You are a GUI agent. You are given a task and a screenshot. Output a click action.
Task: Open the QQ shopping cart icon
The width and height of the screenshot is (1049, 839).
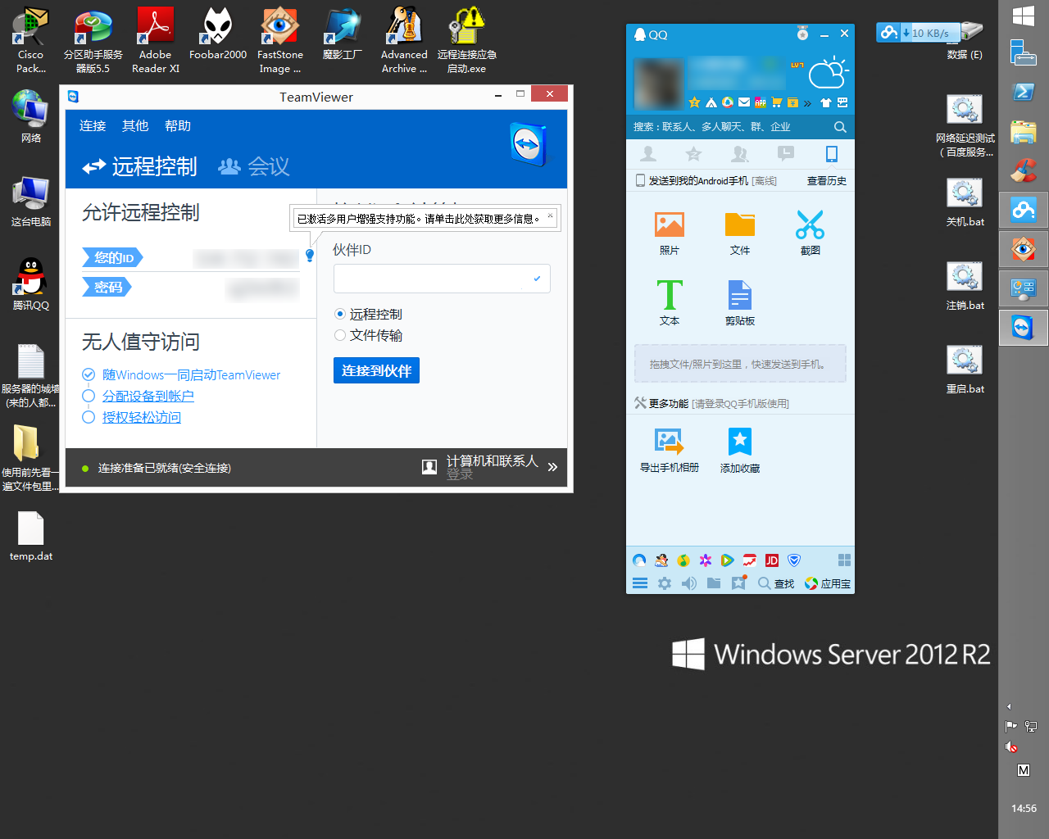tap(777, 102)
